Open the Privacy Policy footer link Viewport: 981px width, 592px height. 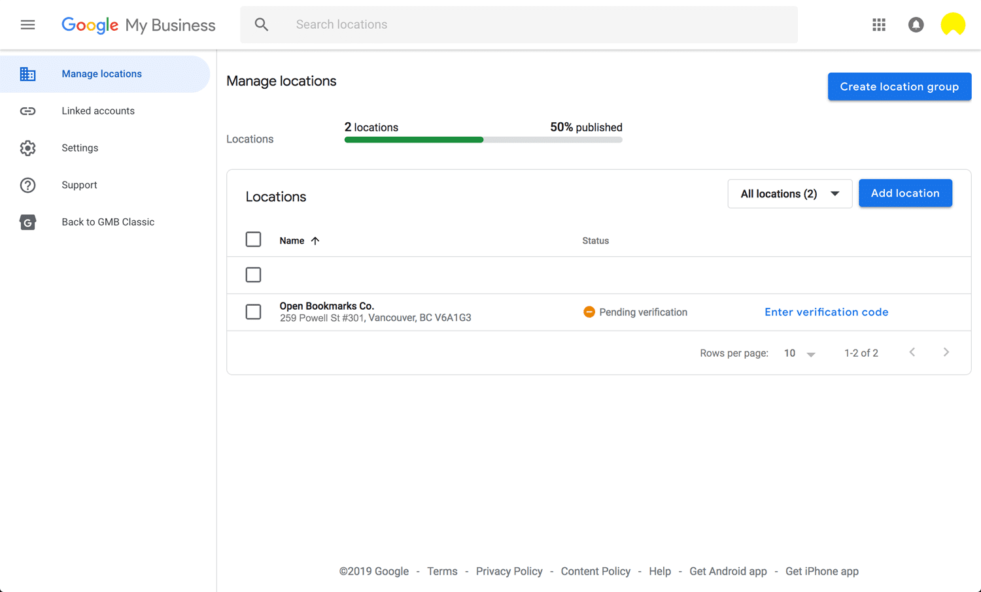(509, 571)
